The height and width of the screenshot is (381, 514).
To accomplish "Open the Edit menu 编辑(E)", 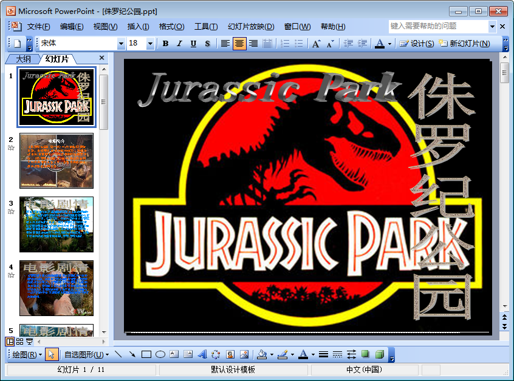I will tap(72, 27).
